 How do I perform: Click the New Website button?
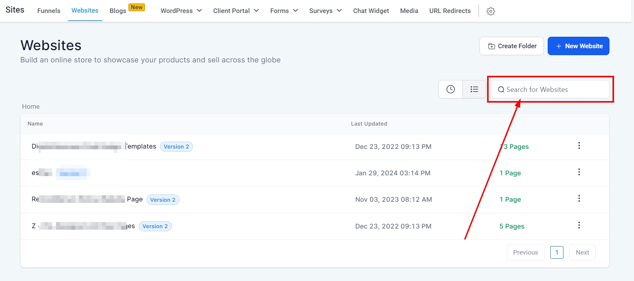tap(578, 46)
